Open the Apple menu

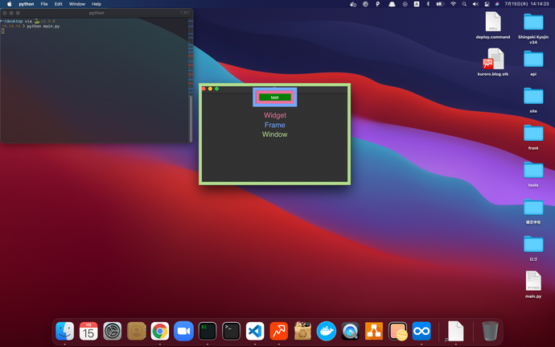10,4
